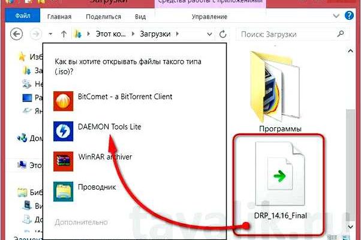Click the Загрузки breadcrumb in address bar
Screen dimensions: 361x240
(x=155, y=34)
